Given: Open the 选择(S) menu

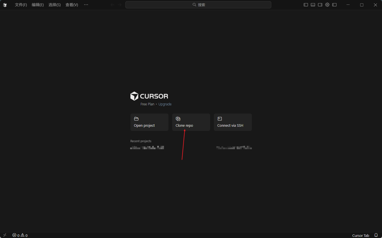Looking at the screenshot, I should point(54,5).
